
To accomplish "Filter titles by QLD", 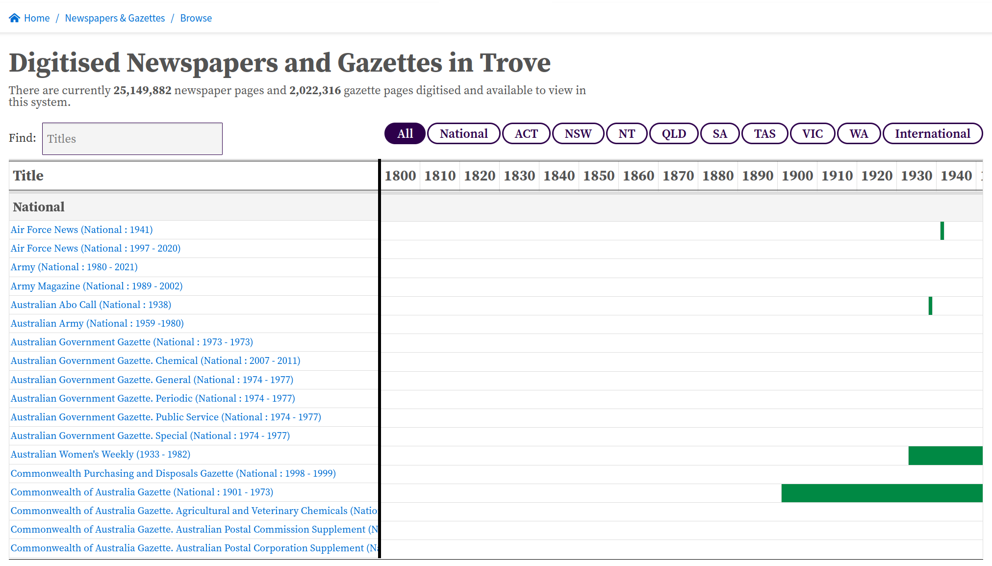I will pos(674,133).
